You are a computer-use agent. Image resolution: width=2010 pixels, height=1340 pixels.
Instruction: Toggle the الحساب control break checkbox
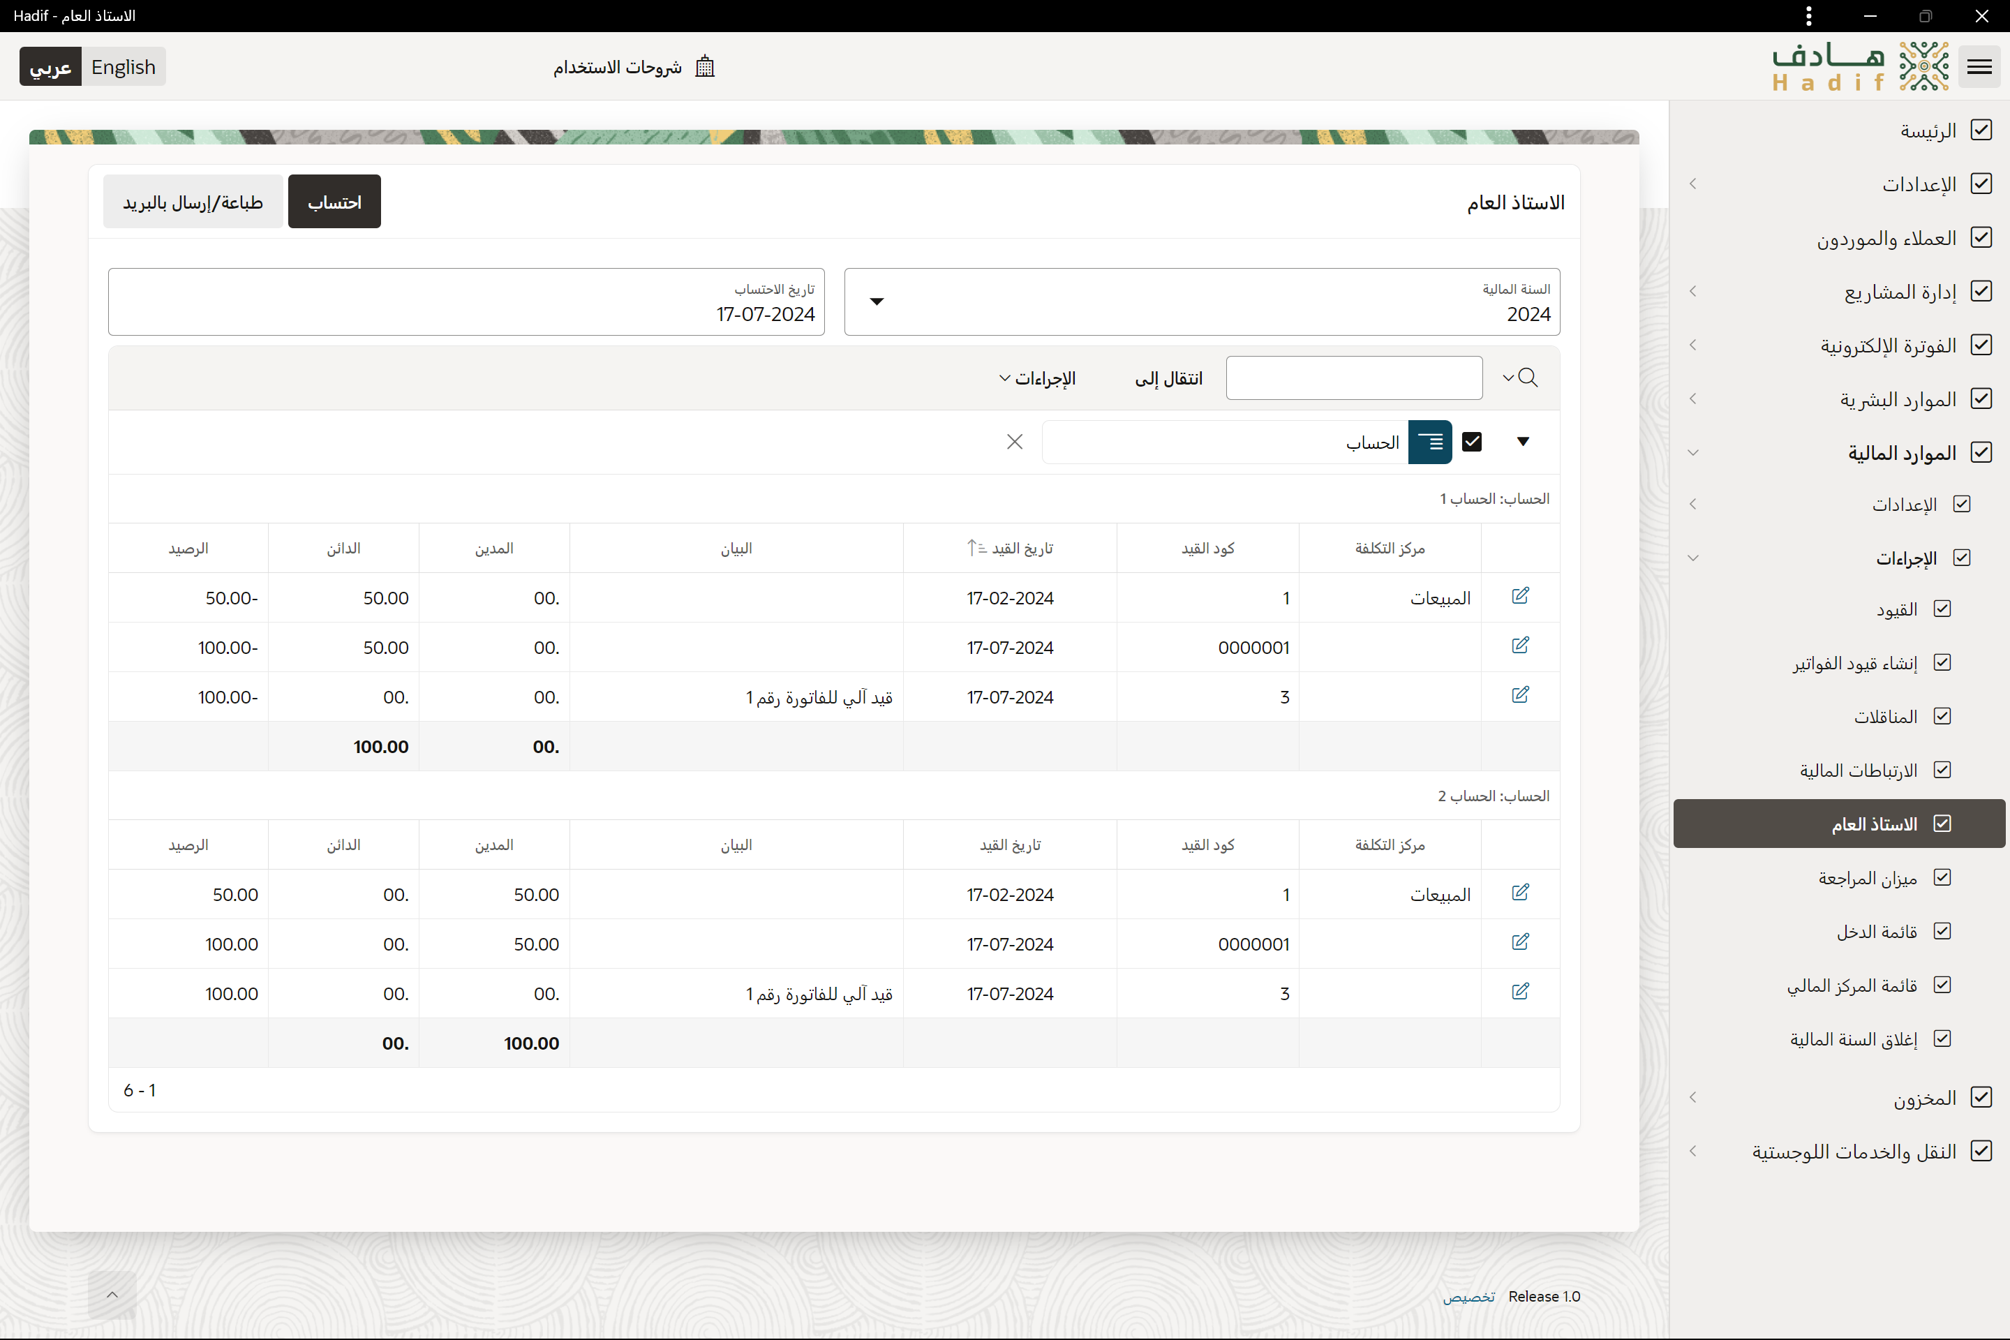pos(1472,442)
